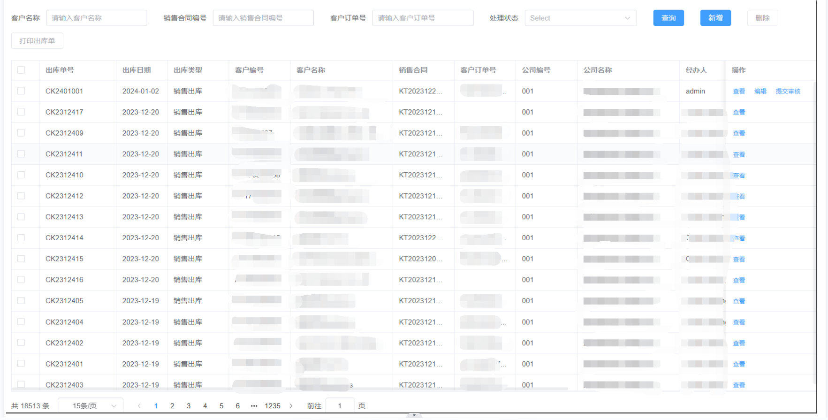The width and height of the screenshot is (828, 420).
Task: Select checkbox for row CK2312410
Action: pyautogui.click(x=21, y=175)
